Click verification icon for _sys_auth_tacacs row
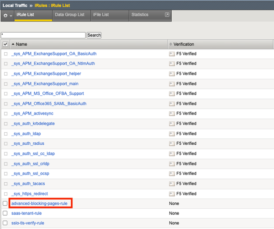274x229 pixels. point(172,184)
